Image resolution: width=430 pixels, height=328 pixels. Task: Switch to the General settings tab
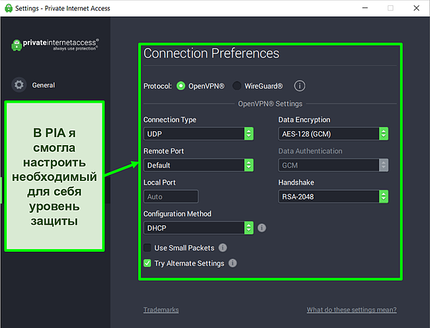tap(43, 85)
